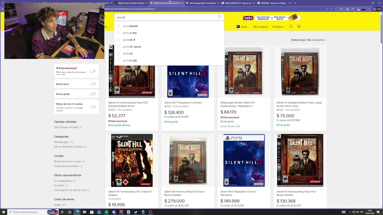Open the browser profile avatar
The height and width of the screenshot is (215, 383).
pos(364,9)
